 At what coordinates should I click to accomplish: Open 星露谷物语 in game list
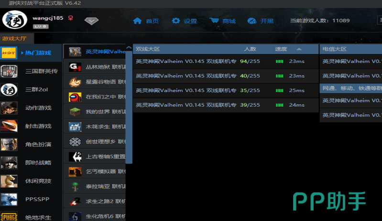pyautogui.click(x=95, y=82)
